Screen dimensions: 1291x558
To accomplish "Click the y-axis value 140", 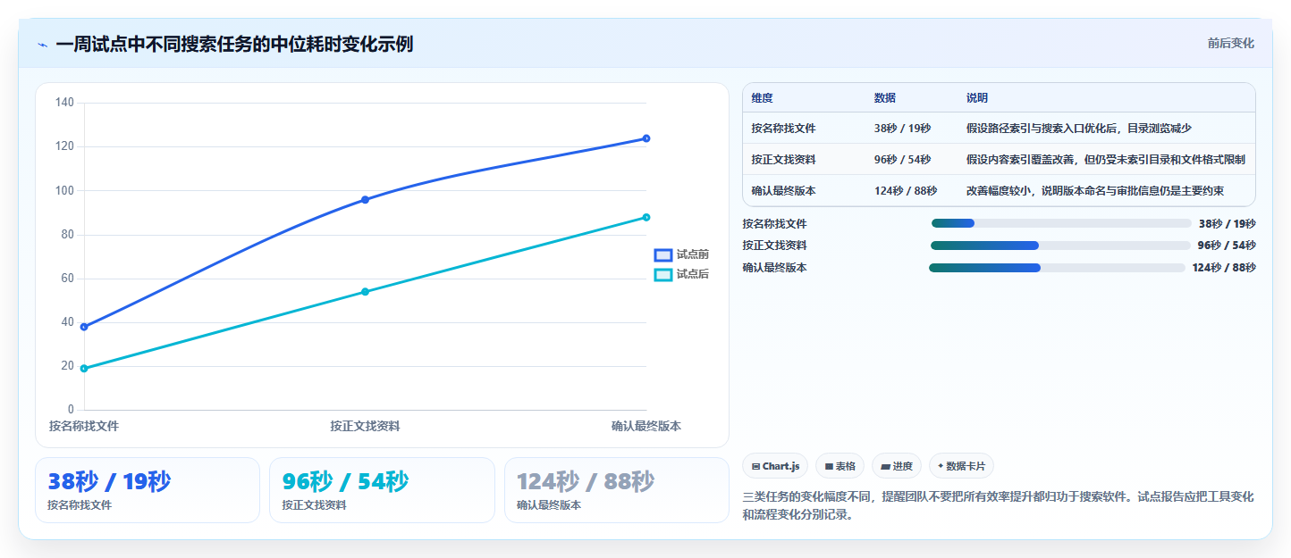I will pyautogui.click(x=64, y=103).
